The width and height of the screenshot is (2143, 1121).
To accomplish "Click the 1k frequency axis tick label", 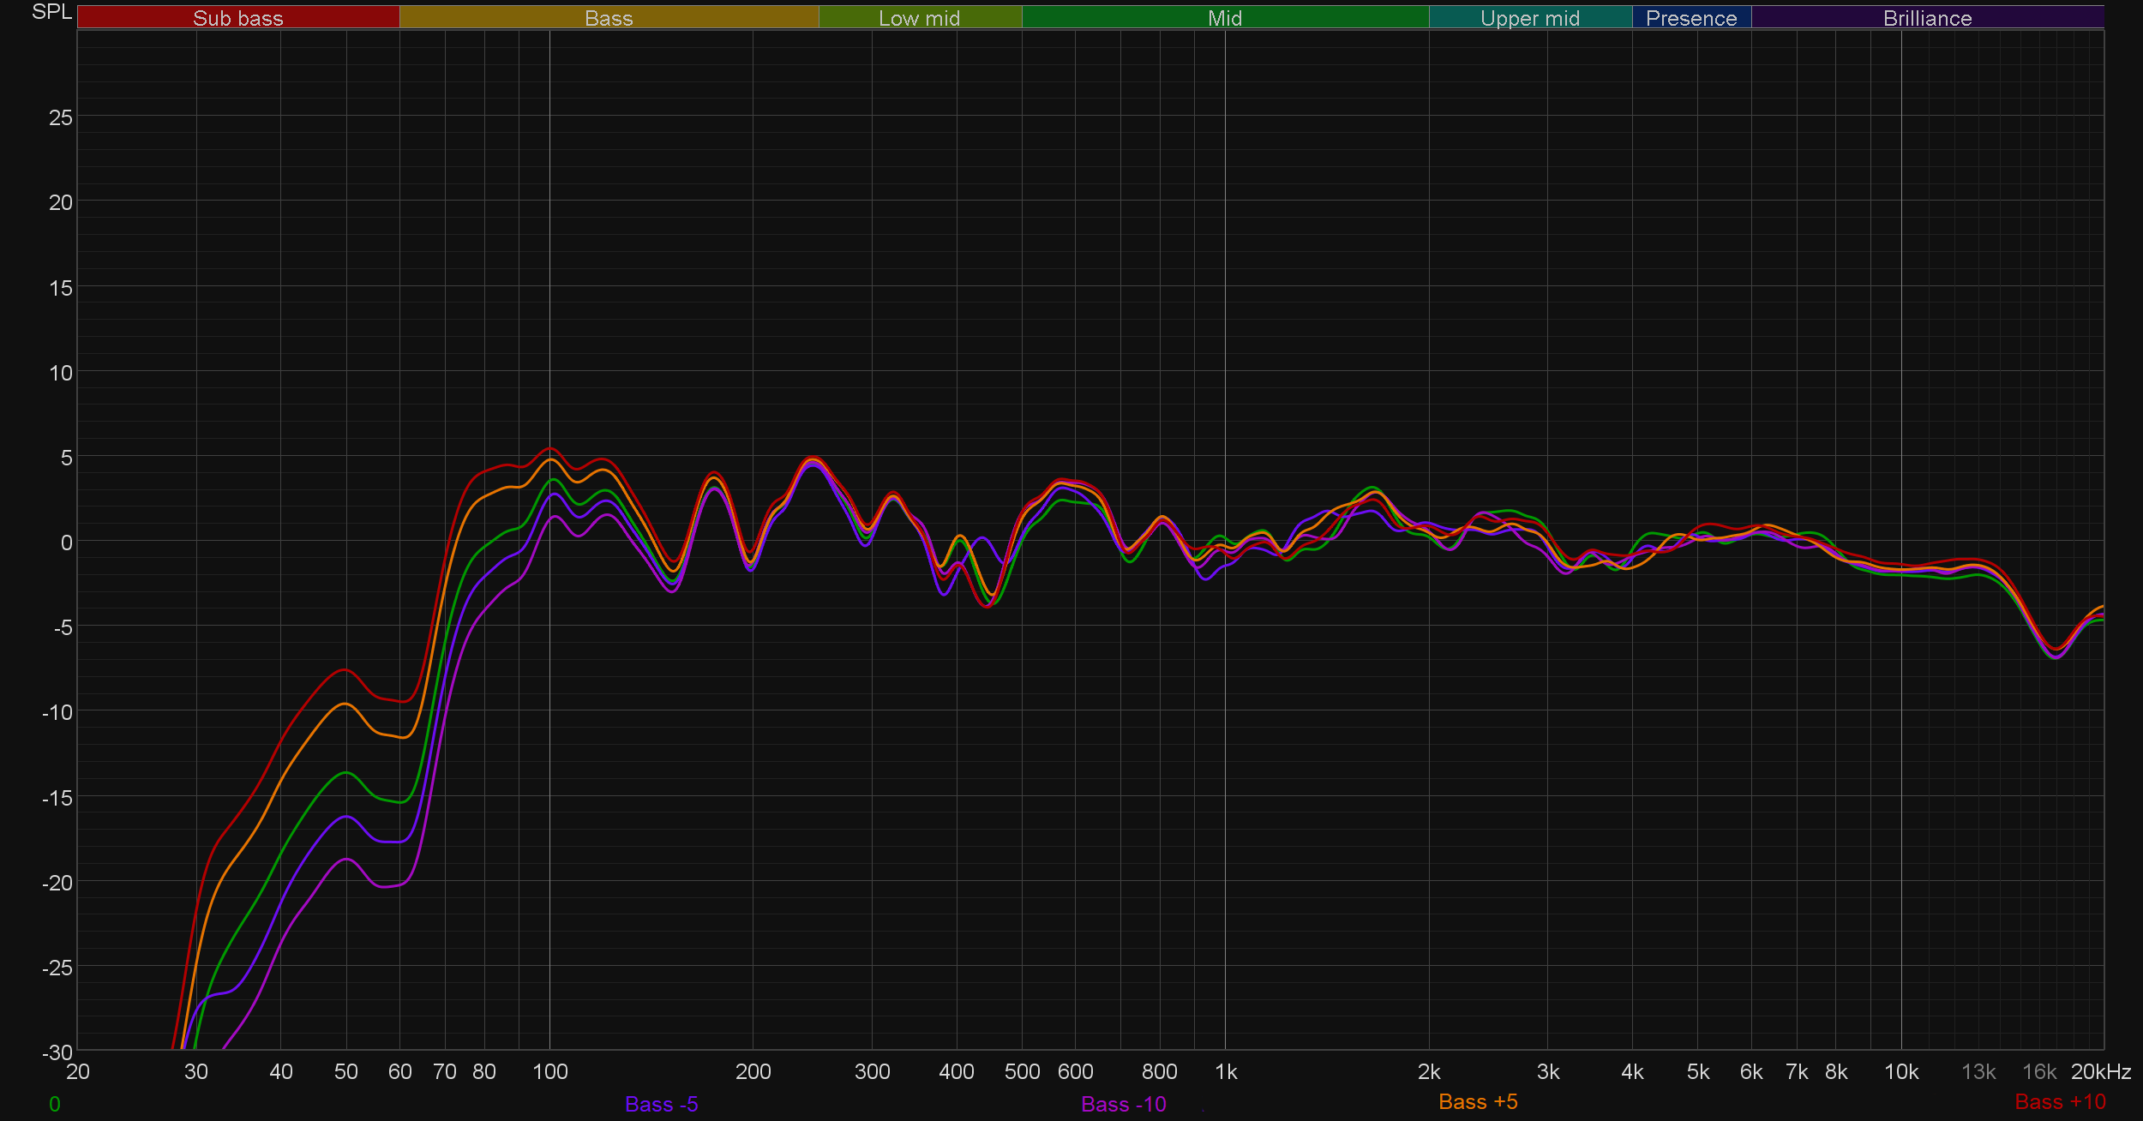I will point(1226,1071).
